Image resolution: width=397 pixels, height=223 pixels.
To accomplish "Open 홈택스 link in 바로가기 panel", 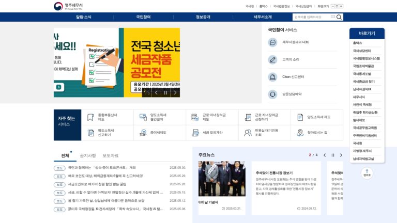I will click(x=358, y=43).
